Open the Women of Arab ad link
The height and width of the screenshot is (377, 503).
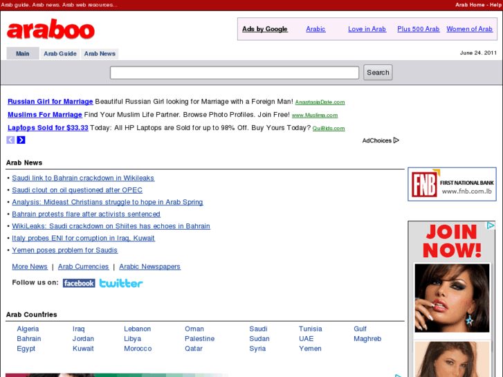pyautogui.click(x=469, y=29)
